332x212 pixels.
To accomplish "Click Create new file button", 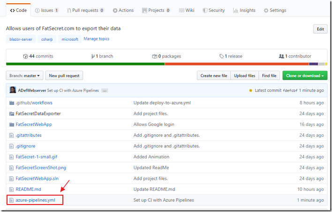I will pyautogui.click(x=214, y=75).
